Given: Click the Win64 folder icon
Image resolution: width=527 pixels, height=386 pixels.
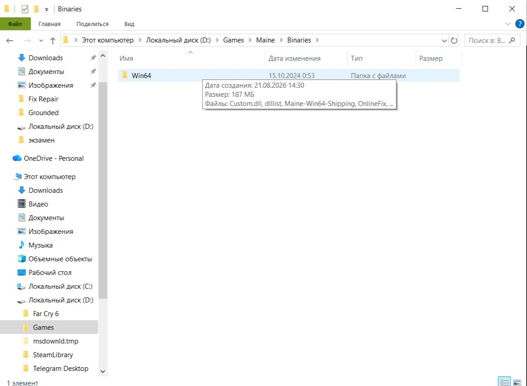Looking at the screenshot, I should [x=125, y=75].
